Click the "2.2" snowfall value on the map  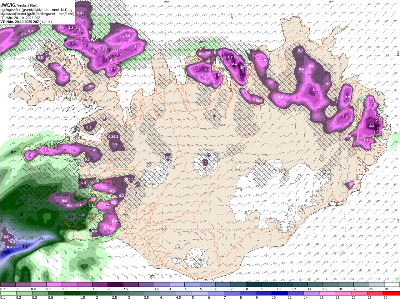tap(71, 43)
